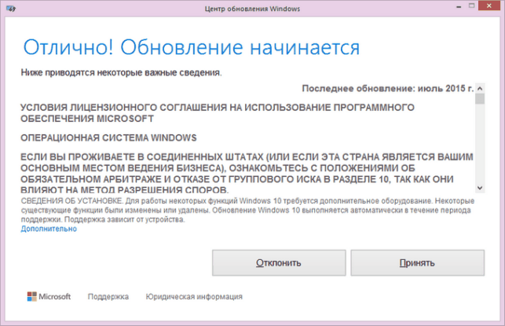505x326 pixels.
Task: Click the Принять button
Action: click(x=417, y=263)
